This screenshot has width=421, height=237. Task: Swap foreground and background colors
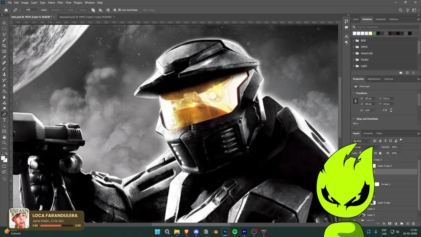point(6,154)
